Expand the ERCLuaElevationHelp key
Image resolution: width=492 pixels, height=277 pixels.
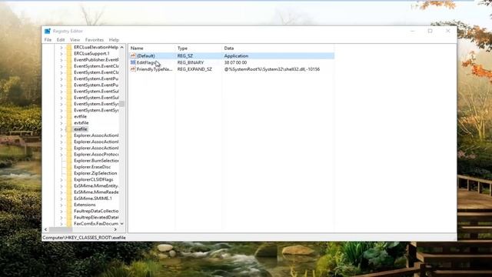coord(61,48)
